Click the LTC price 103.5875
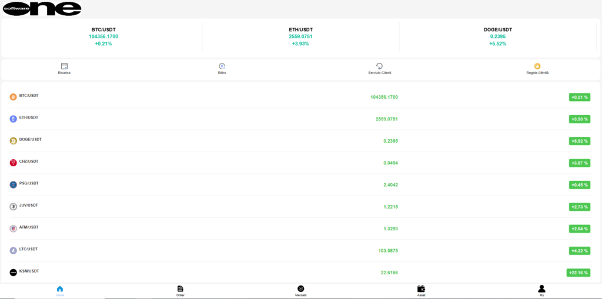 pos(388,250)
